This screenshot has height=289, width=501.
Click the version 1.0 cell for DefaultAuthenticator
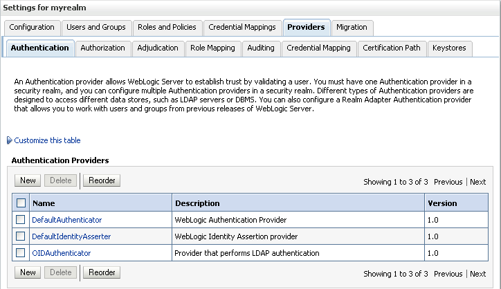coord(456,220)
